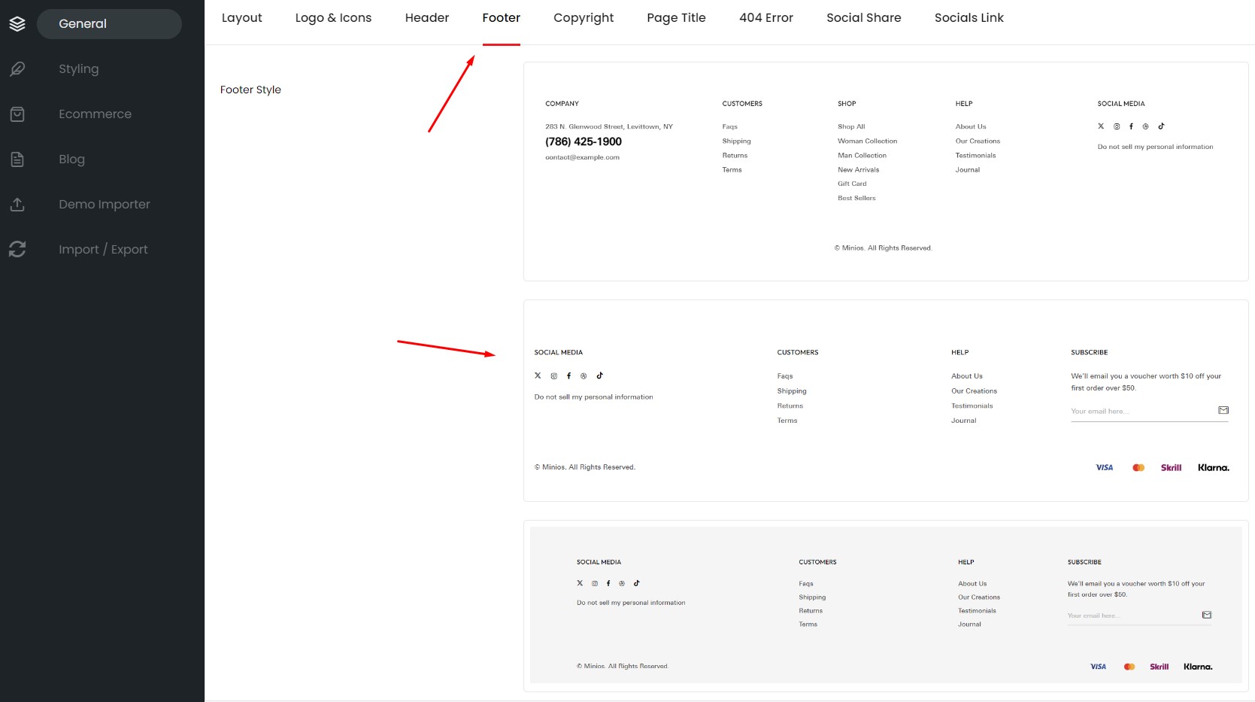Open the Ecommerce section
Screen dimensions: 1255x702
(95, 114)
